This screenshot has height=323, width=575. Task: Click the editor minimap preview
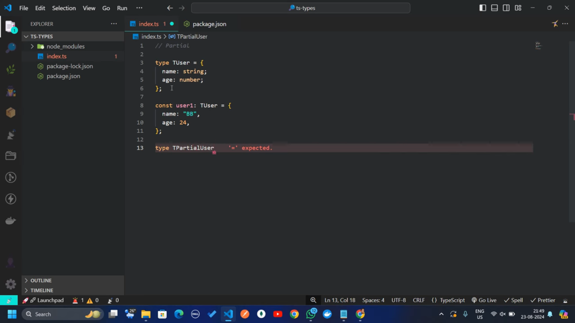coord(538,45)
